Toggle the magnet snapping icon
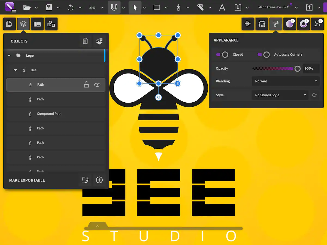The width and height of the screenshot is (327, 245). (x=114, y=8)
